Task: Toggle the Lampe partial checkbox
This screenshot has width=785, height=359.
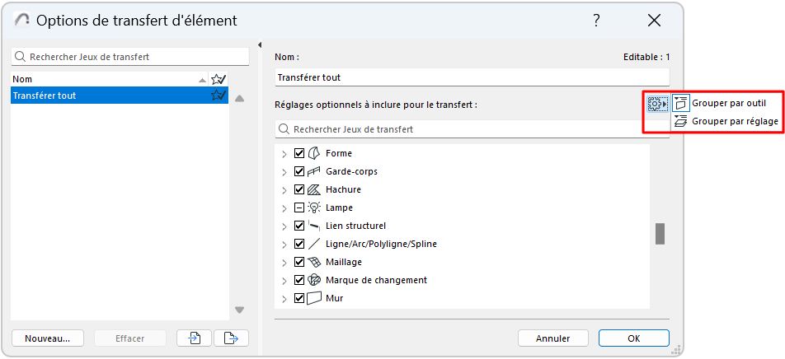Action: [299, 207]
